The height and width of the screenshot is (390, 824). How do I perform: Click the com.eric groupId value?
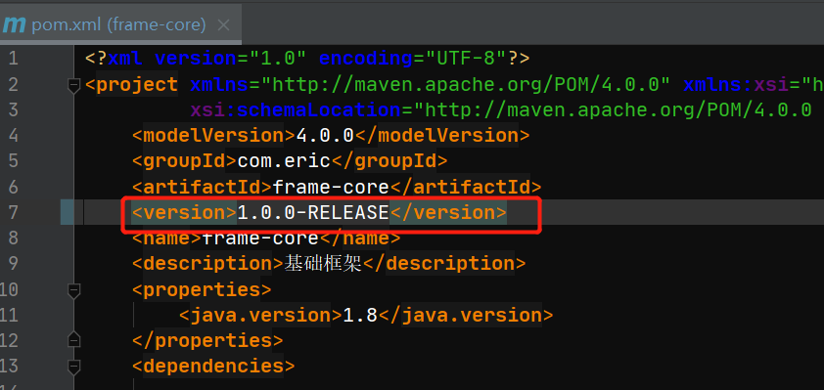[285, 161]
